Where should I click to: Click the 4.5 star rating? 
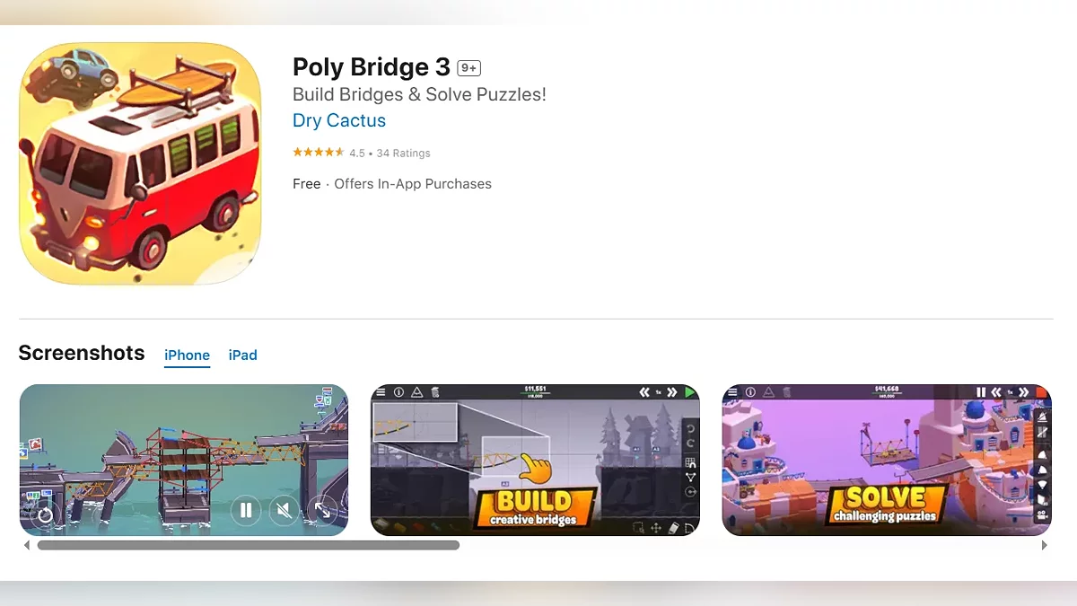[319, 153]
